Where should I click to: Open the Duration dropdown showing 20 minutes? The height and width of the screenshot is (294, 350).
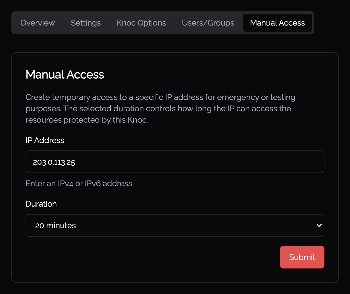[x=175, y=225]
